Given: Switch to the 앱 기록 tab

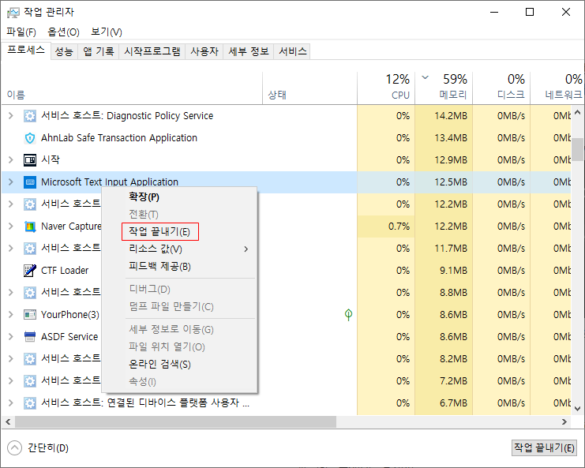Looking at the screenshot, I should tap(99, 51).
